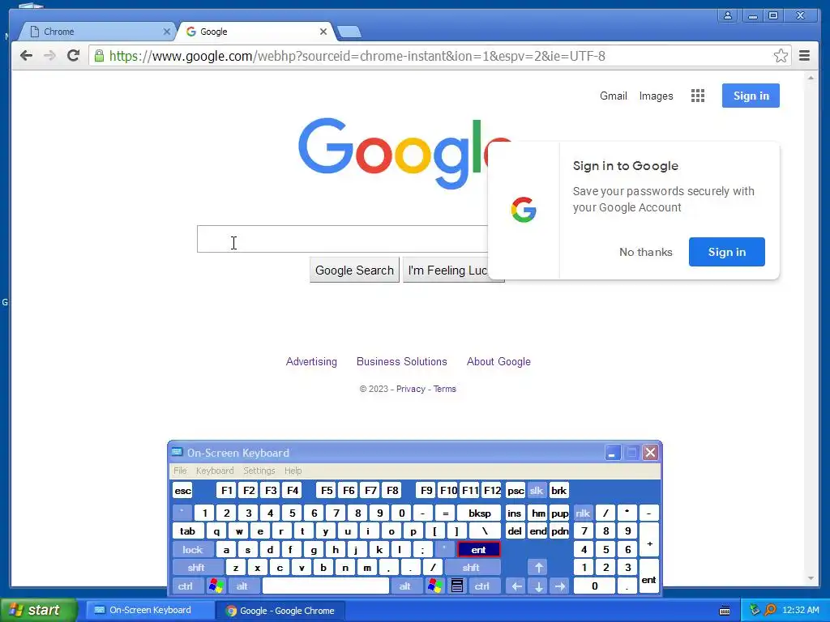The height and width of the screenshot is (622, 830).
Task: Click the address bar URL
Action: [357, 56]
